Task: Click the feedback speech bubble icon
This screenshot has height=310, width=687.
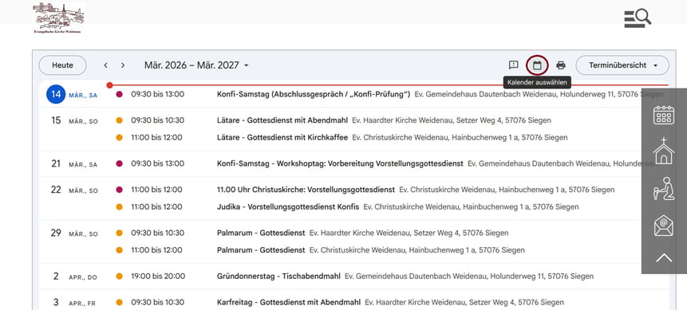Action: pyautogui.click(x=514, y=65)
